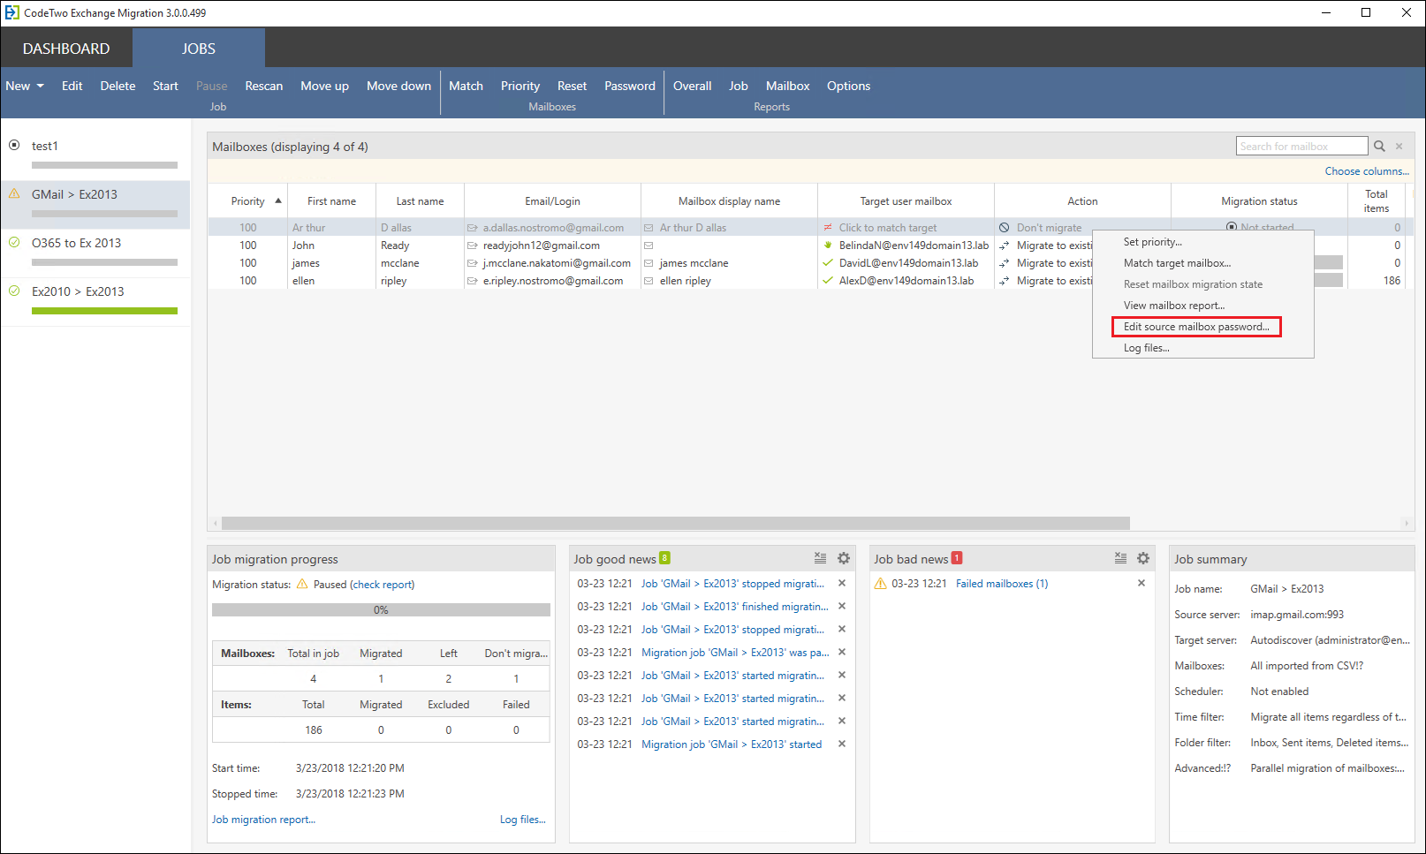Click the magnifier icon in the mailbox search box
Image resolution: width=1426 pixels, height=854 pixels.
point(1379,145)
